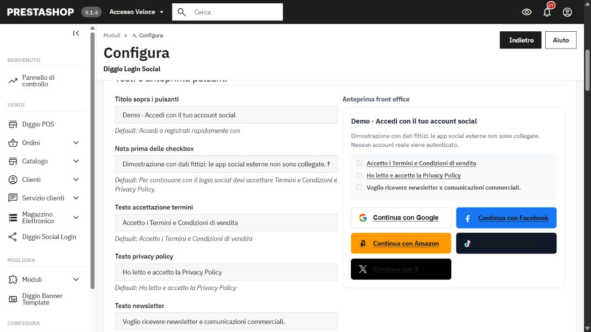Click the sidebar vertical scrollbar
The height and width of the screenshot is (332, 591).
click(x=93, y=161)
